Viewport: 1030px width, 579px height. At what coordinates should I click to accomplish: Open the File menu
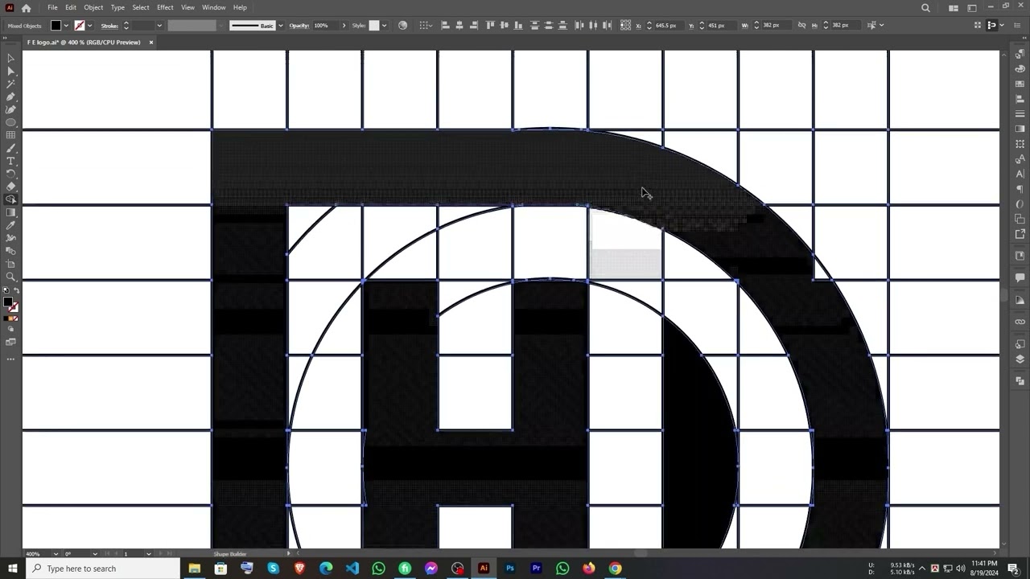pyautogui.click(x=52, y=7)
